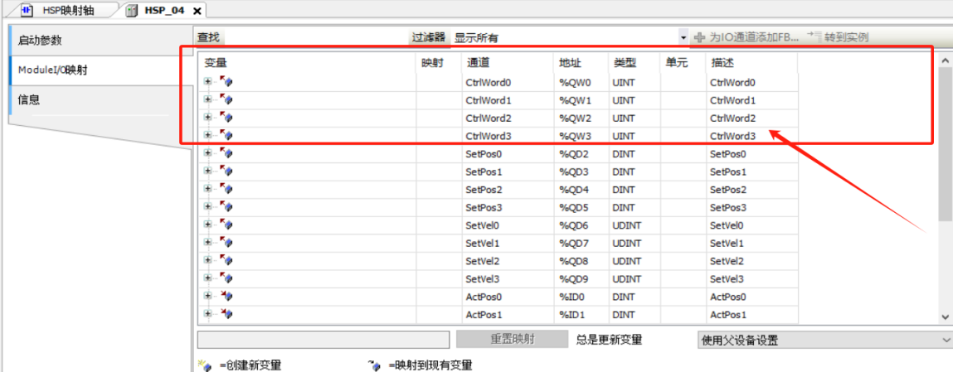
Task: Click the empty field left of 重置映射
Action: [323, 339]
